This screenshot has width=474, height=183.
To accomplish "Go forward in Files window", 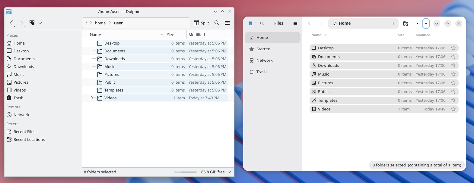I will (x=321, y=23).
